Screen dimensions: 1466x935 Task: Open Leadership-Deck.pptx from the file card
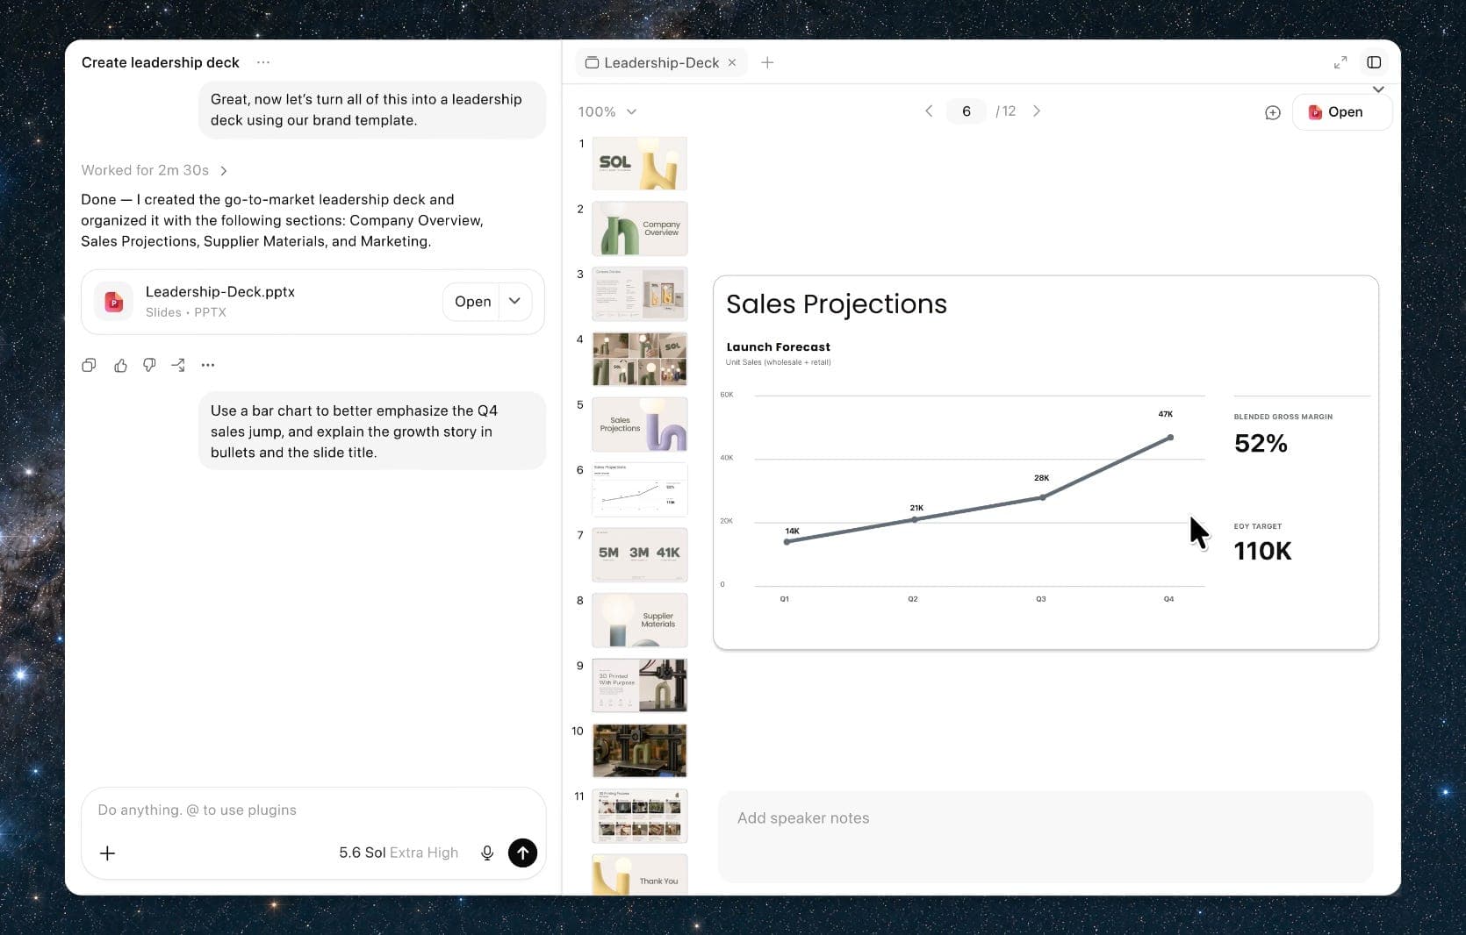click(472, 301)
